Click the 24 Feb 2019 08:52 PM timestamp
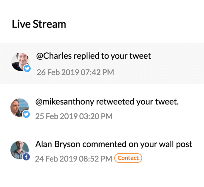204x187 pixels. (73, 159)
